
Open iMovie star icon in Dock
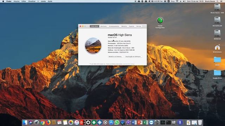(128, 122)
